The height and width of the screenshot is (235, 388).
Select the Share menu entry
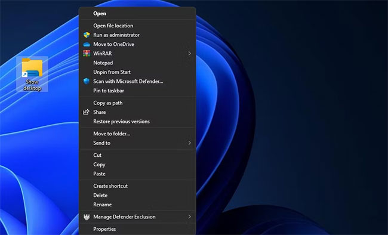137,112
